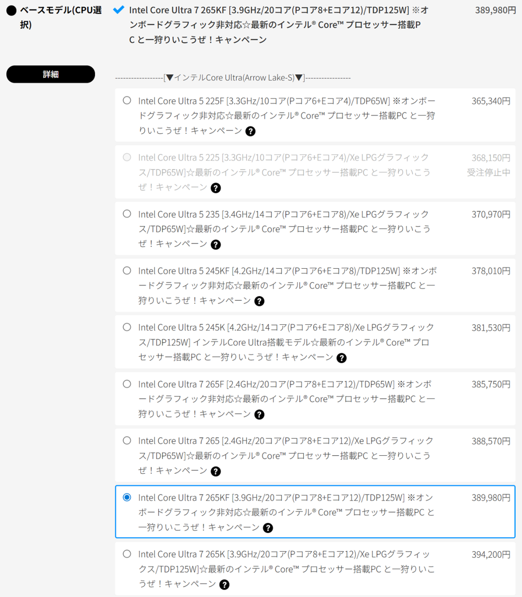Select disabled Core Ultra 5 225 radio button
Image resolution: width=522 pixels, height=597 pixels.
pos(127,157)
